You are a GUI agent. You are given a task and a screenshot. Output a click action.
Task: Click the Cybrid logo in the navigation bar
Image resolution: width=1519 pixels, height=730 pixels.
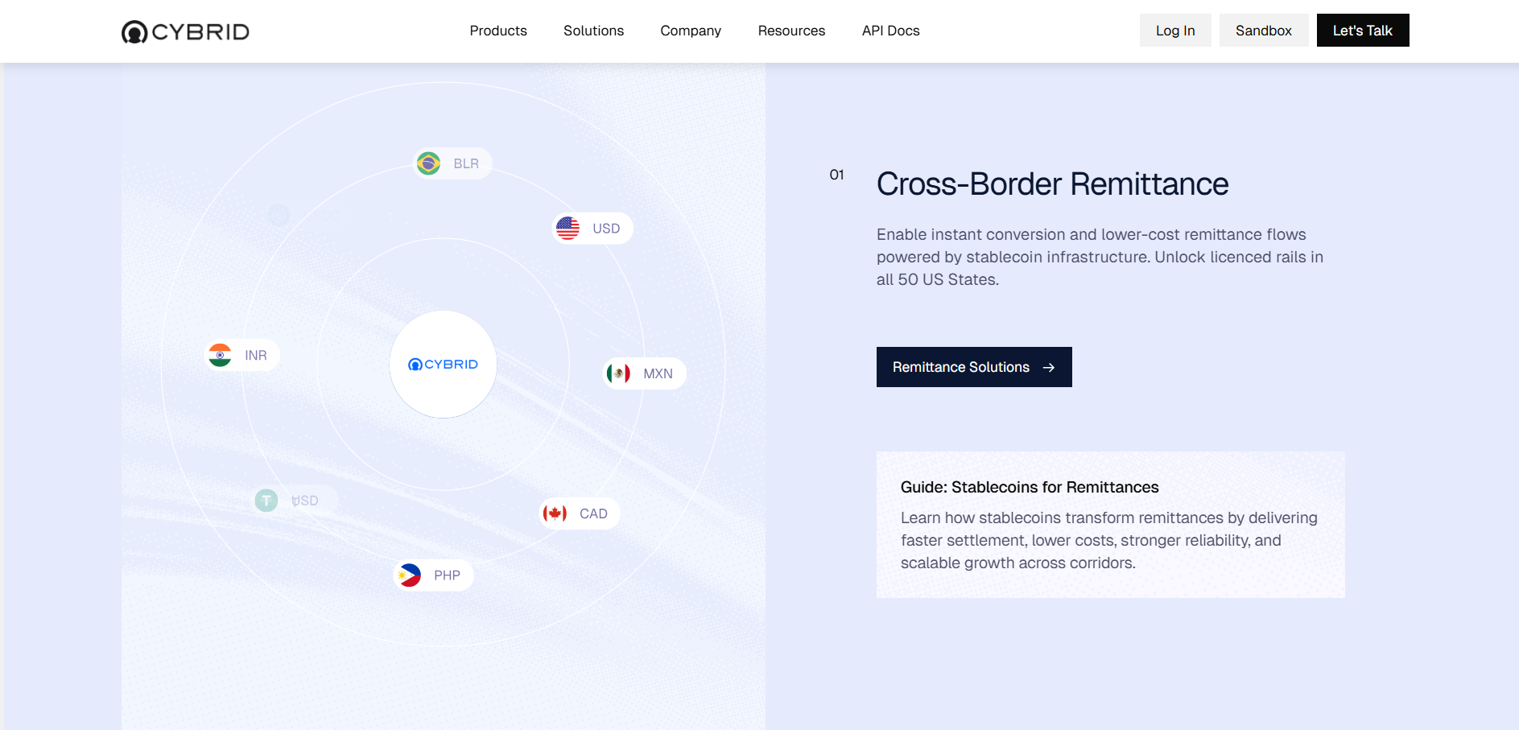point(184,31)
